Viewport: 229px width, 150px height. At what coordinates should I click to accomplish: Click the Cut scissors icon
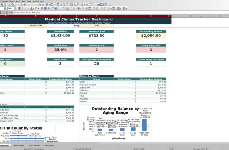pos(9,5)
